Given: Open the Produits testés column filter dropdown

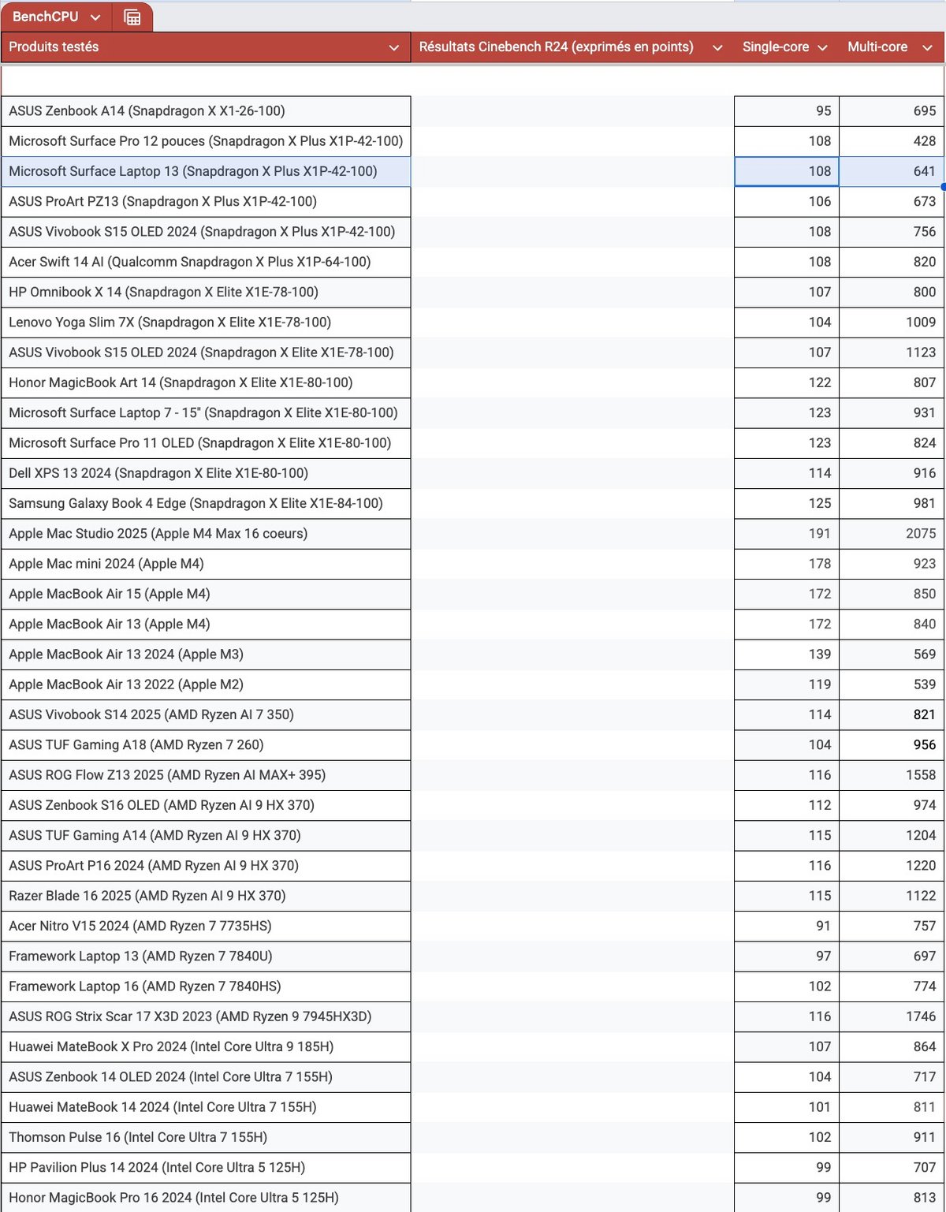Looking at the screenshot, I should tap(394, 47).
